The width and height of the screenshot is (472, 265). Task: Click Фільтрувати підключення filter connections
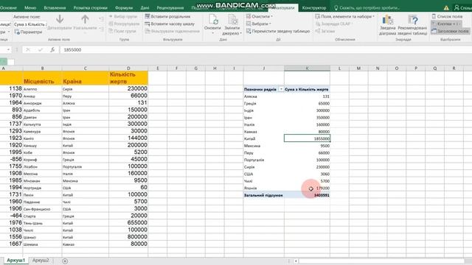coord(172,31)
